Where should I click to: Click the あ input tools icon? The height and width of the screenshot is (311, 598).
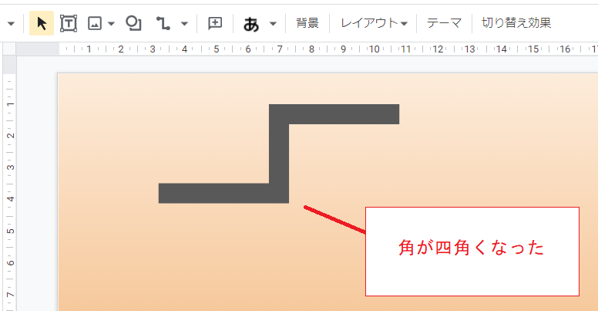pyautogui.click(x=251, y=24)
